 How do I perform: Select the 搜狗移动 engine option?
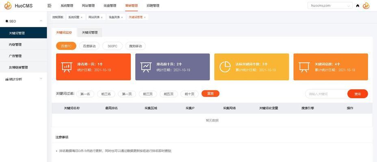pos(135,46)
